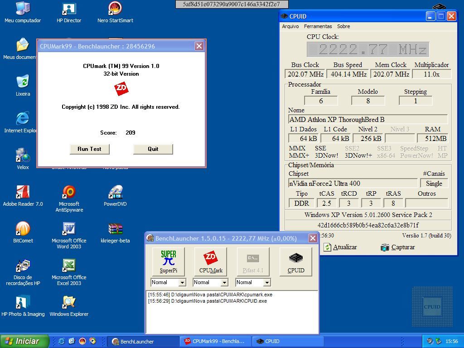Open Sobre menu in CPUID
The image size is (464, 348).
point(343,26)
